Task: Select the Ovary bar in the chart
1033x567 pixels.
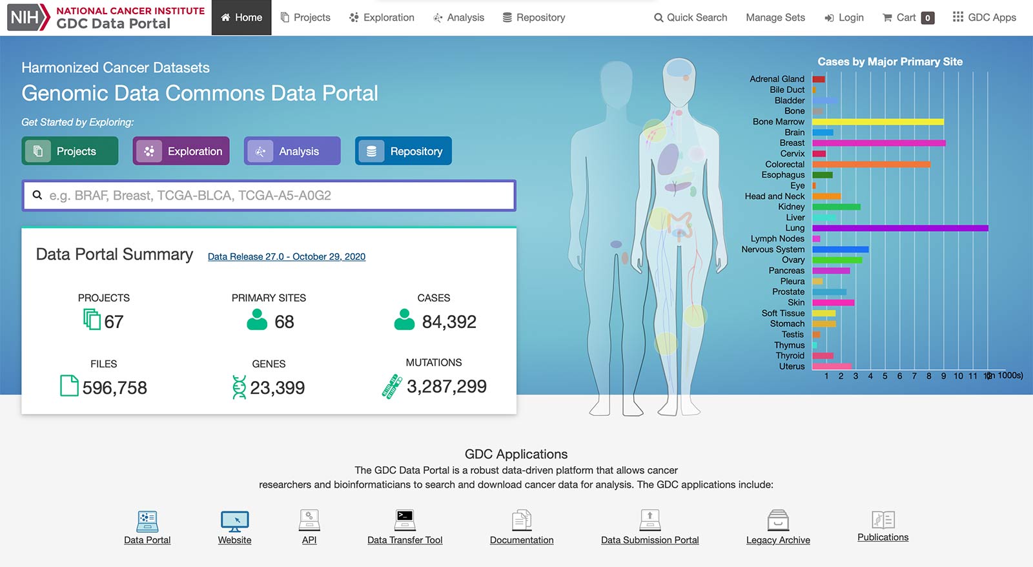Action: pos(837,260)
